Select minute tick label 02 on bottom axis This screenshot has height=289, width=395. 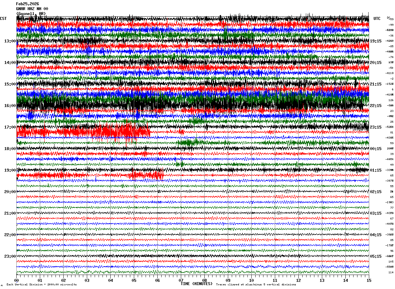(x=63, y=281)
